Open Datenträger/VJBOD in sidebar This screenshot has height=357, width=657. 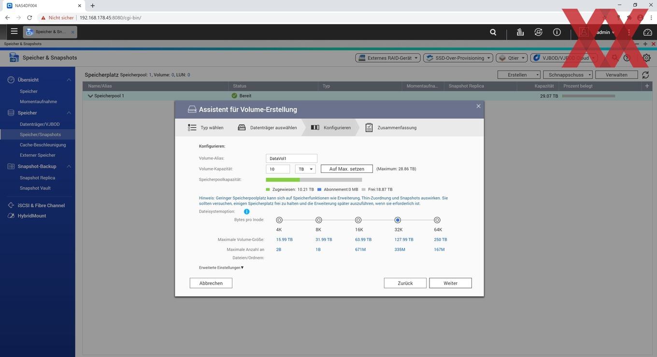pyautogui.click(x=40, y=124)
